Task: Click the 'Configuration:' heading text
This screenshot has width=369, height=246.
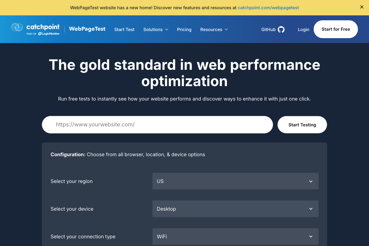Action: point(68,154)
